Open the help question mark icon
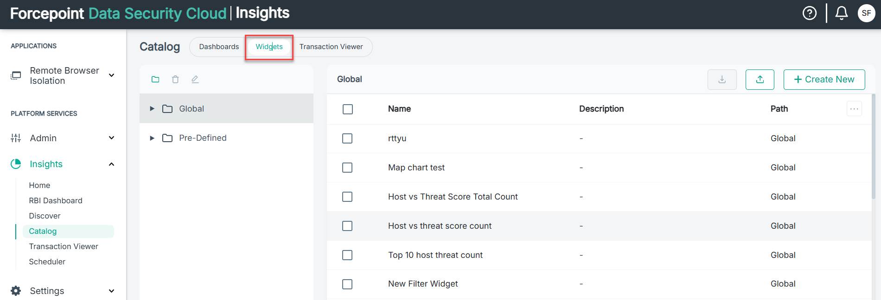This screenshot has width=881, height=300. (810, 13)
